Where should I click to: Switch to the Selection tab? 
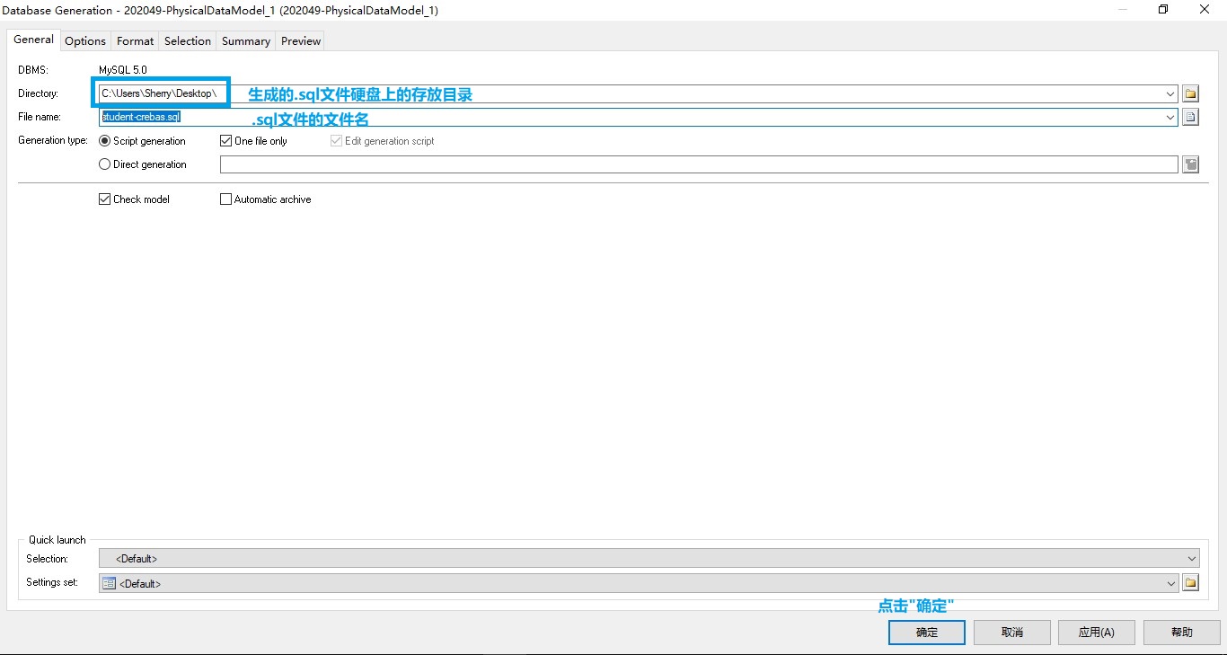pyautogui.click(x=187, y=40)
